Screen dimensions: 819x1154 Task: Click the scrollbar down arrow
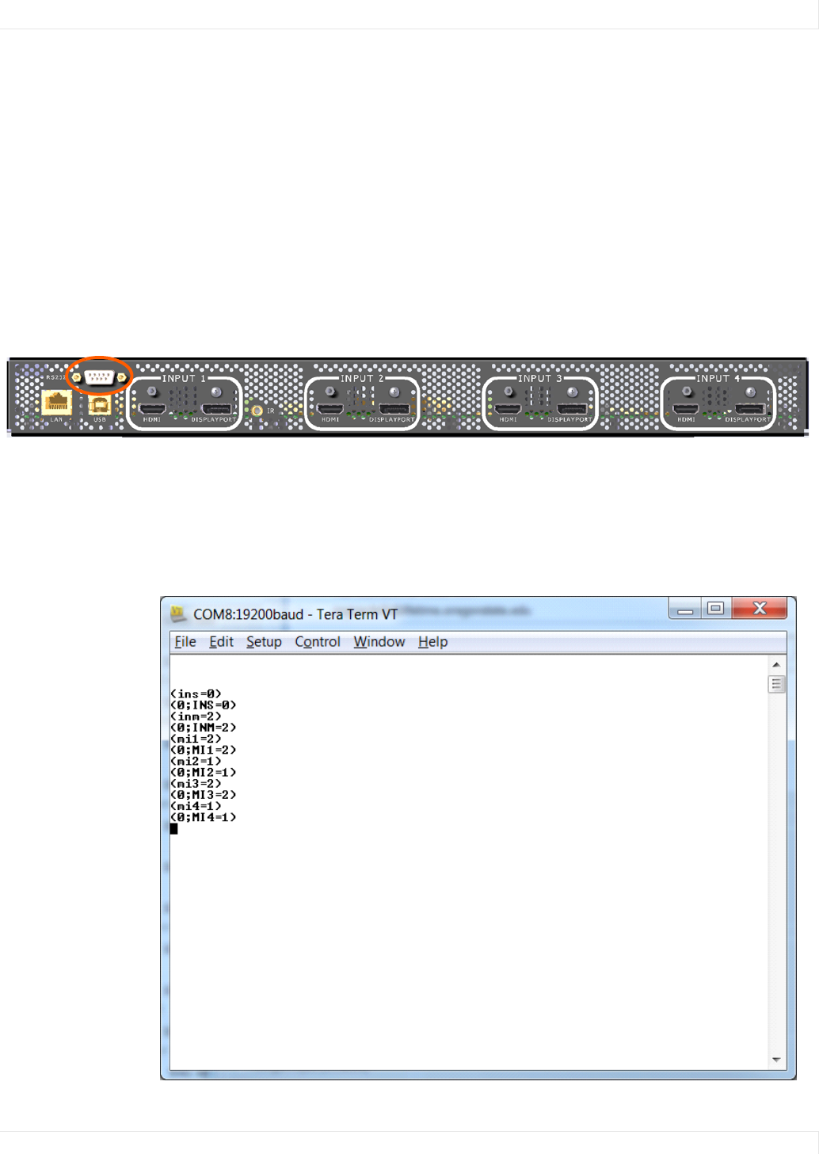click(776, 1060)
